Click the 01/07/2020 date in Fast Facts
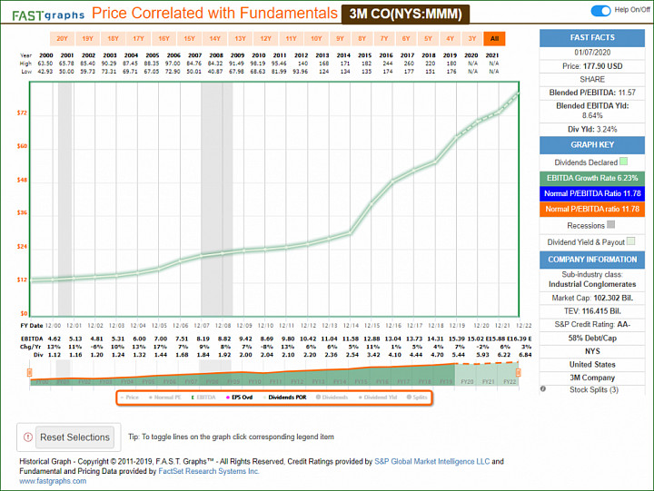Screen dimensions: 654x491 (592, 53)
